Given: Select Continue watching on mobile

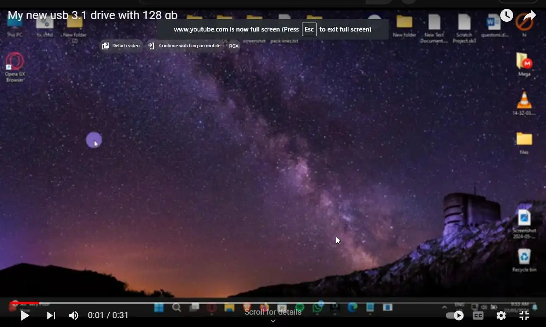Looking at the screenshot, I should 184,46.
